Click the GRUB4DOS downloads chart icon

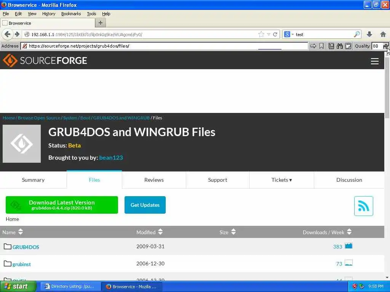348,246
